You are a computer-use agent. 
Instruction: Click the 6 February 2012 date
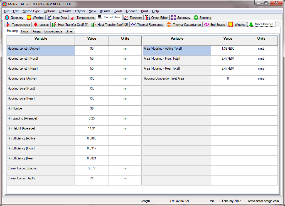[x=230, y=201]
